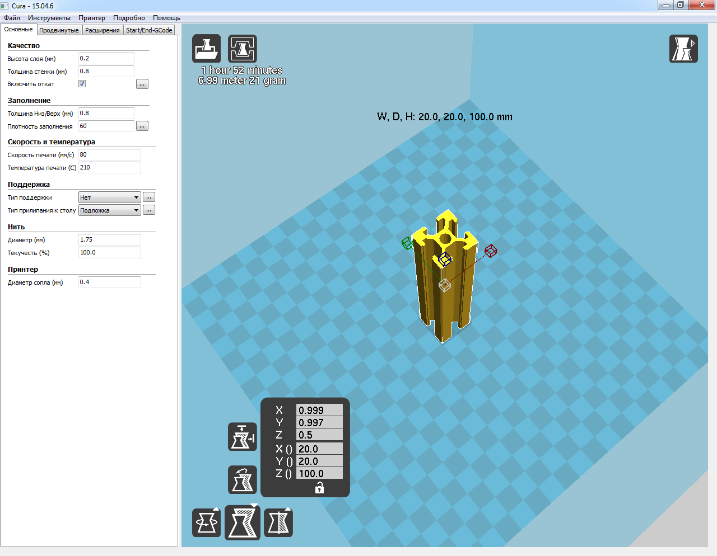This screenshot has height=556, width=717.
Task: Open the Подробно menu
Action: [129, 18]
